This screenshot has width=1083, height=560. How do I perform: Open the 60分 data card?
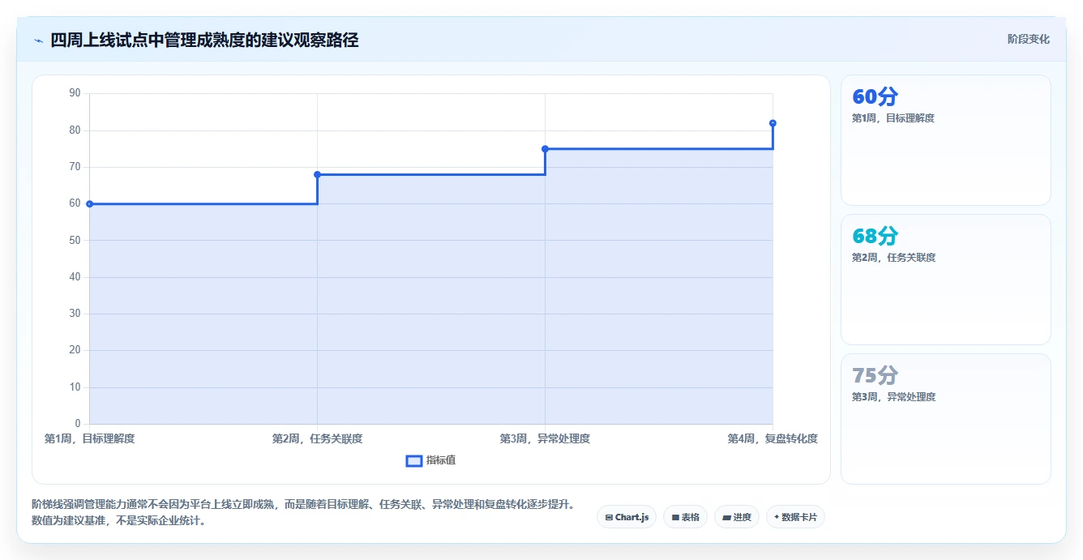pyautogui.click(x=945, y=140)
